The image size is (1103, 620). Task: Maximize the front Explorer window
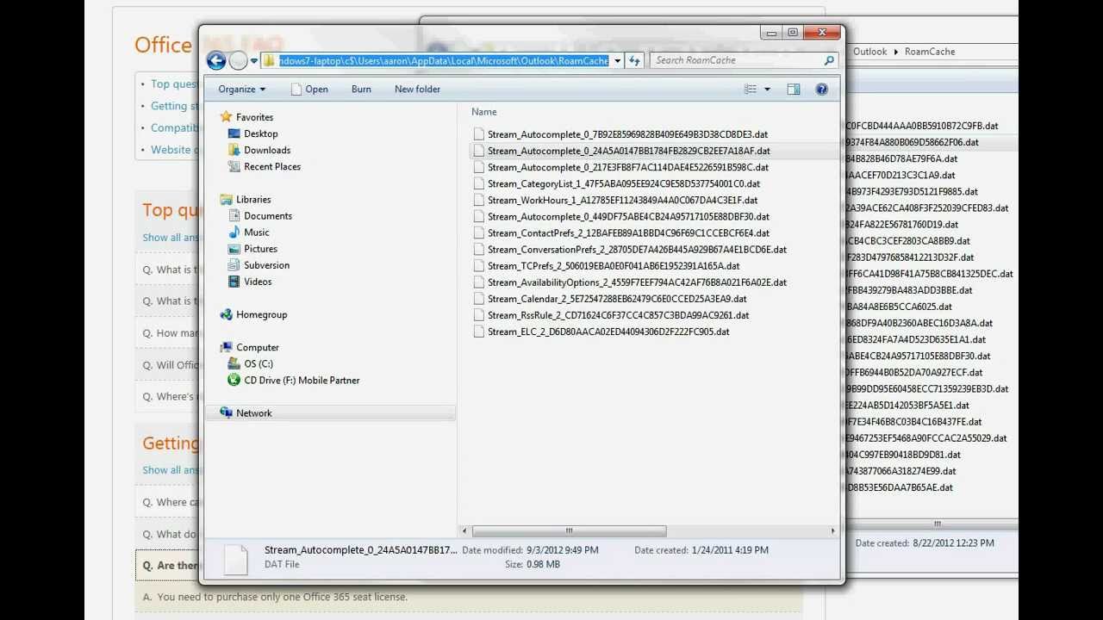(793, 33)
